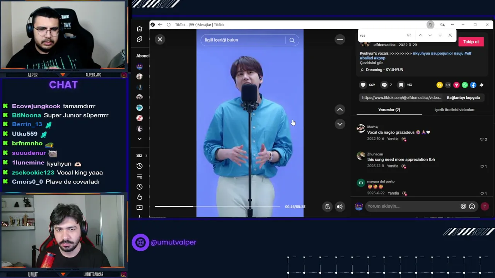Screen dimensions: 495x278
Task: Jump to next find result
Action: (430, 35)
